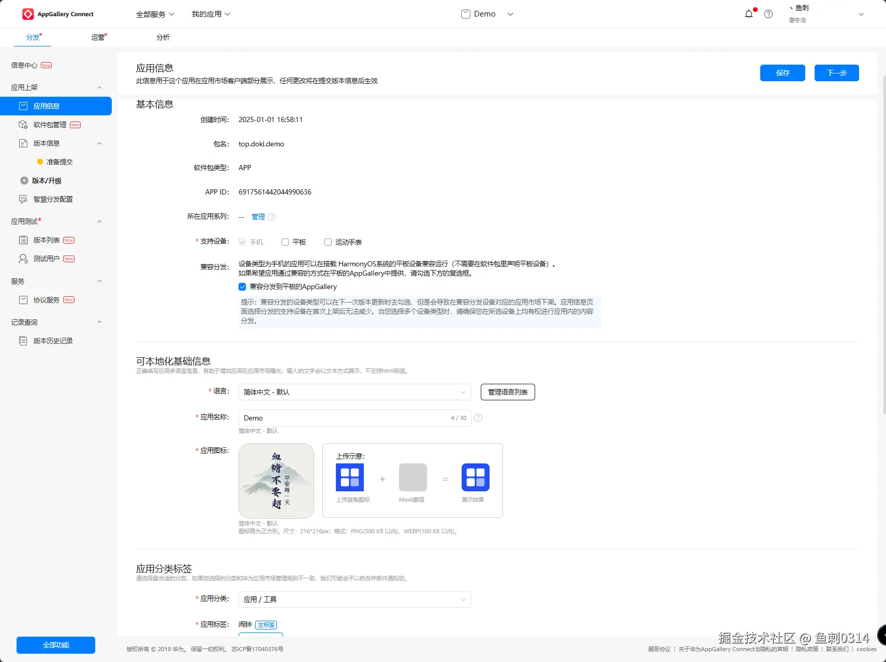Switch to the 分析 tab
The image size is (886, 662).
click(x=163, y=37)
